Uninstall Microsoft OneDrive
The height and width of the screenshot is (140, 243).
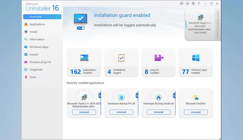(x=196, y=112)
